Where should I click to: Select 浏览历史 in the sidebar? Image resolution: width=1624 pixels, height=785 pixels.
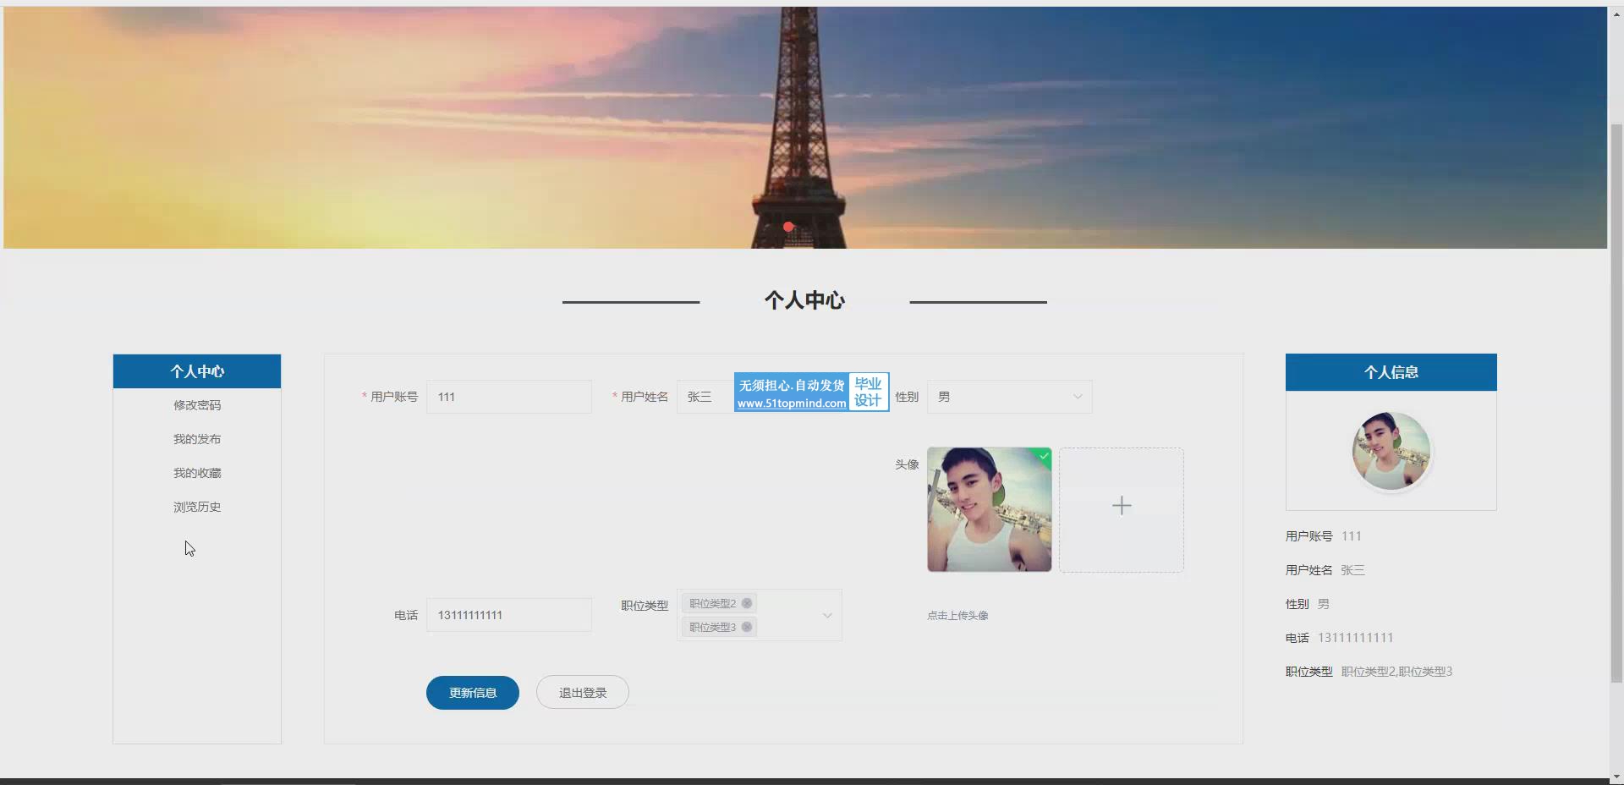197,507
